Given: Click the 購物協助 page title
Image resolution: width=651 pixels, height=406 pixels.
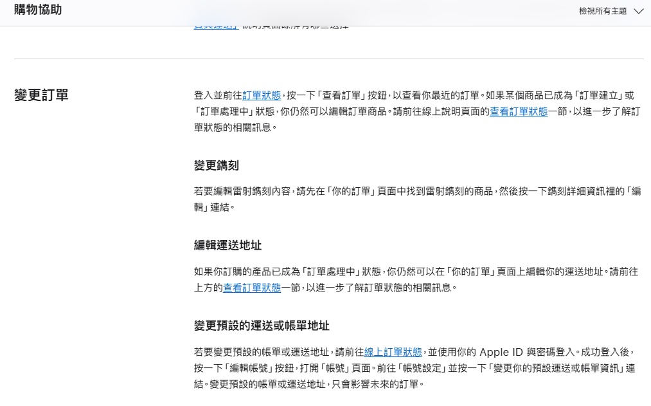Looking at the screenshot, I should pos(38,10).
